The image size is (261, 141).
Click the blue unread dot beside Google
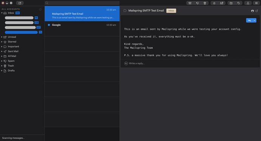coord(49,25)
